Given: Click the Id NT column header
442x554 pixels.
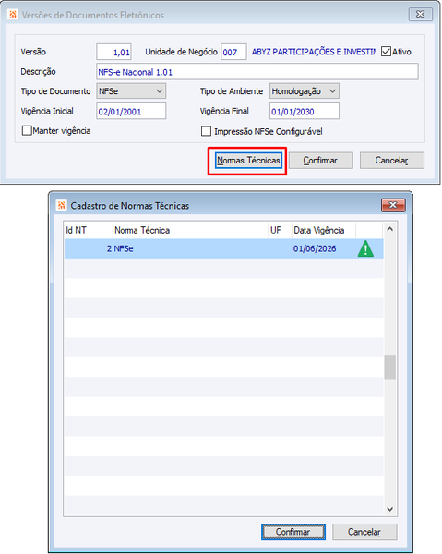Looking at the screenshot, I should [88, 230].
